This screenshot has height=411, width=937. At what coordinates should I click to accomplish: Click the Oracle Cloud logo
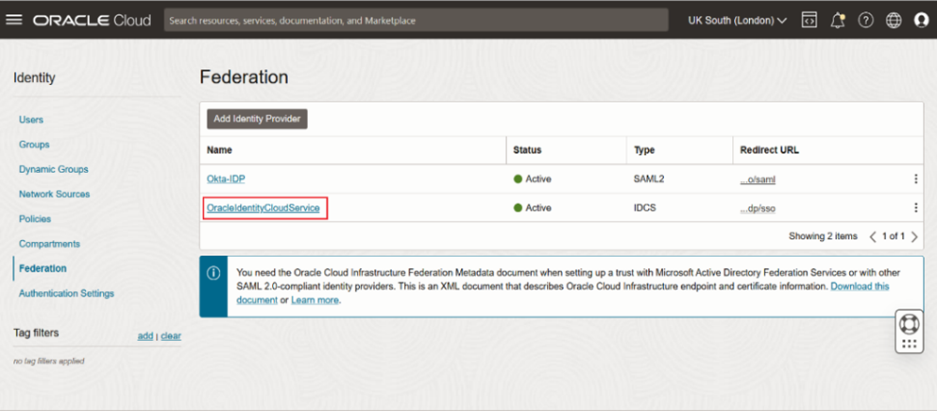(x=92, y=20)
